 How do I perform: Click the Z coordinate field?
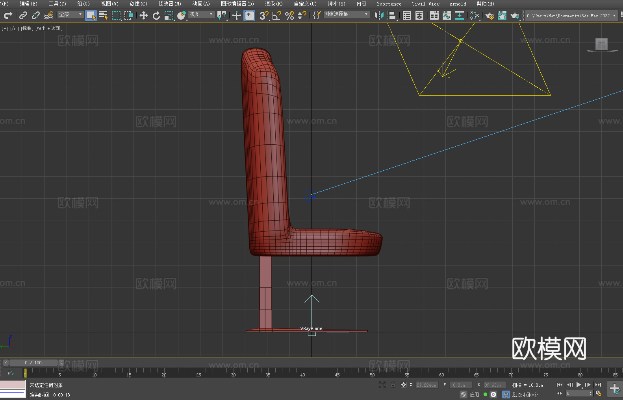tap(495, 385)
